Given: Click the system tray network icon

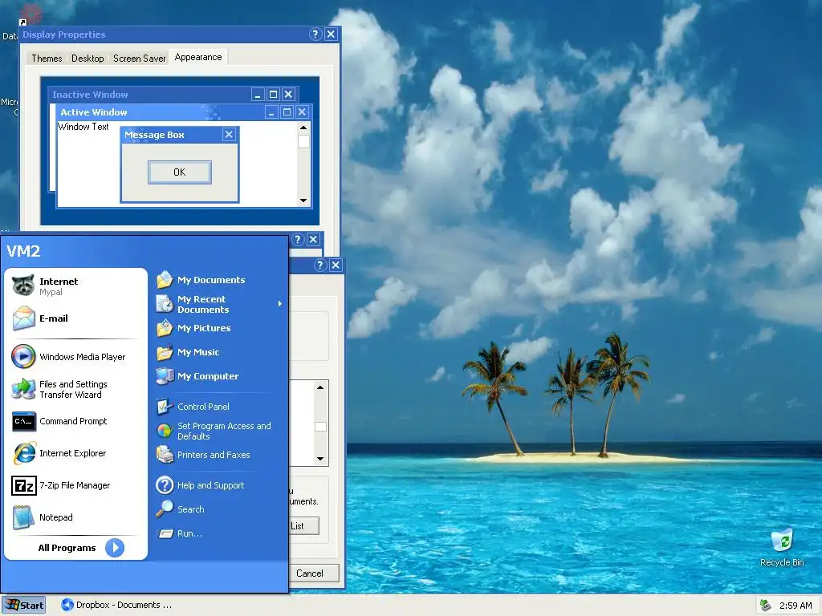Looking at the screenshot, I should tap(765, 606).
